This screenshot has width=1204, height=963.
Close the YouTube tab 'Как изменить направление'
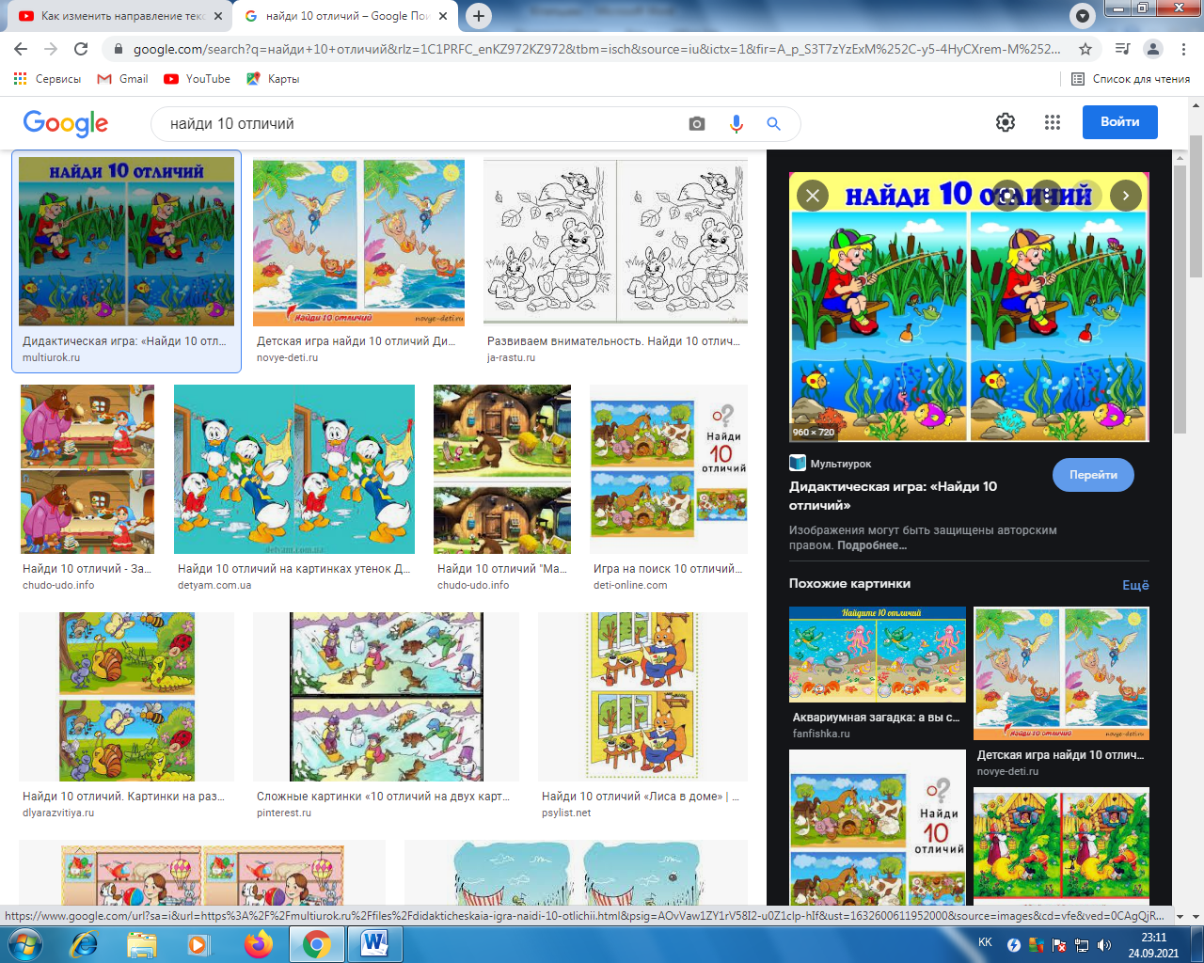[218, 16]
